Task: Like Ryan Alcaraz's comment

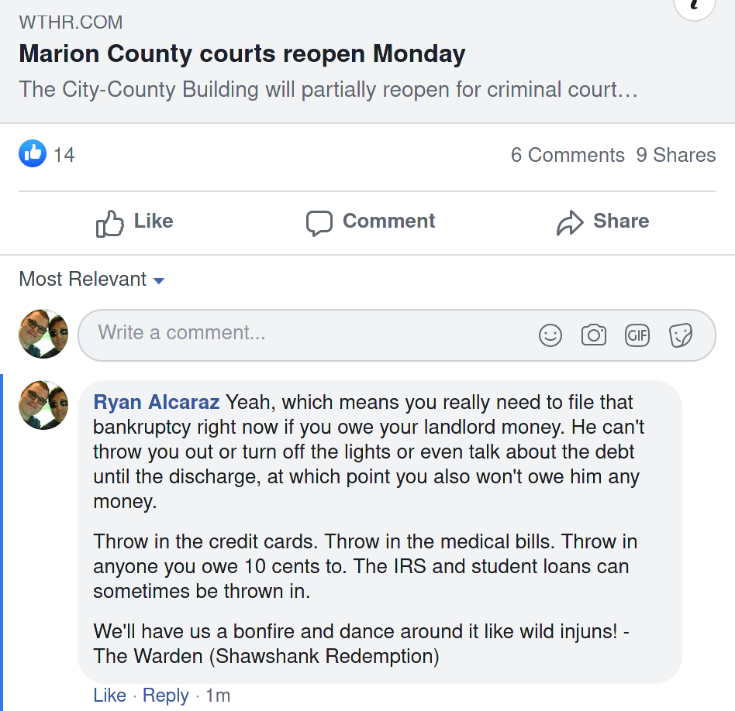Action: [x=109, y=696]
